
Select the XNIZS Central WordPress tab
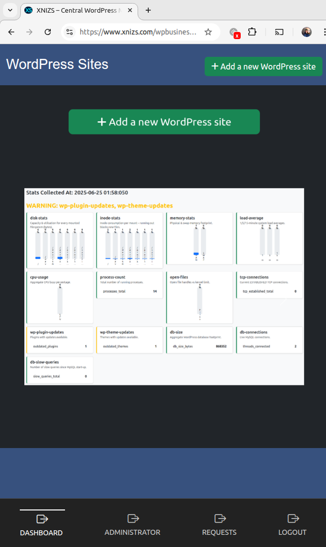79,11
